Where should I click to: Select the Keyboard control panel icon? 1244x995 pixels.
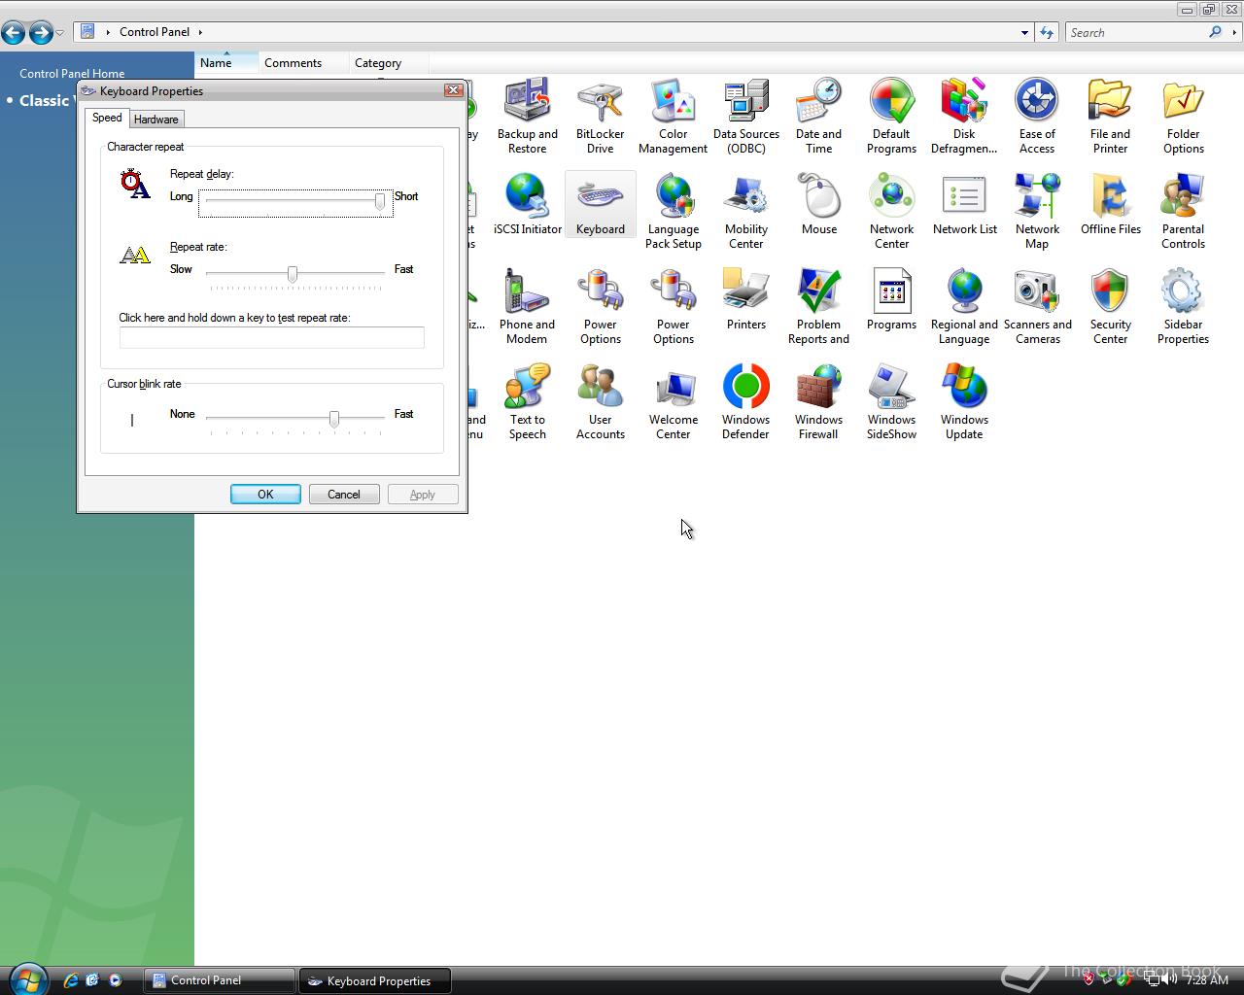600,205
